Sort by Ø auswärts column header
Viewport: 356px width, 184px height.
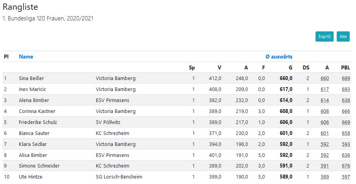tap(279, 56)
